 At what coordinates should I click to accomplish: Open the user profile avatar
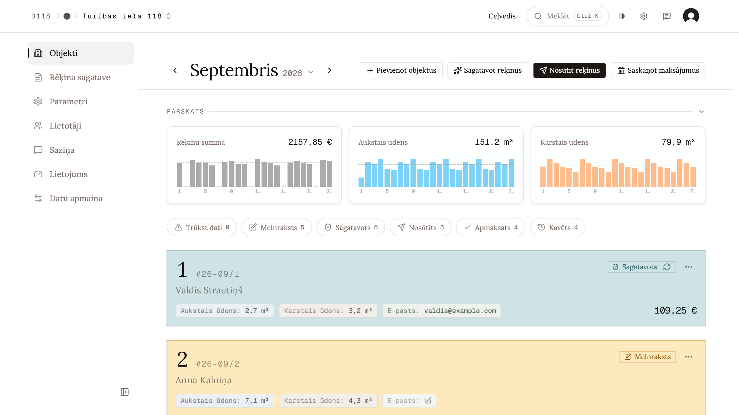tap(691, 16)
